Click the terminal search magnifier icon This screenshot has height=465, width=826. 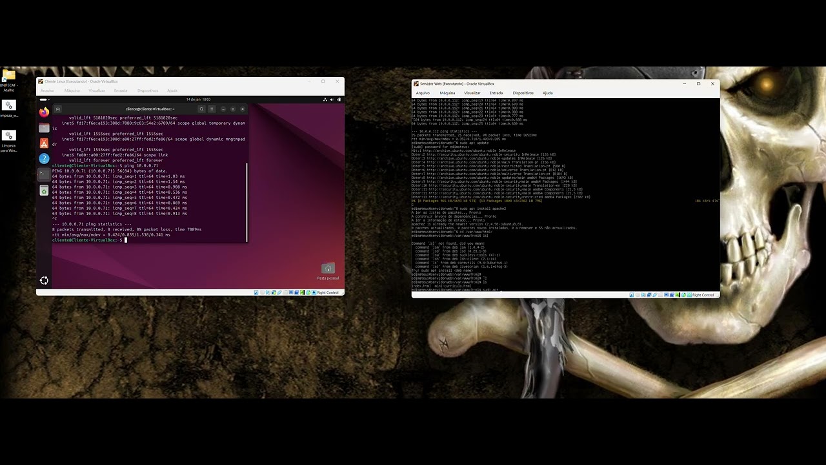pyautogui.click(x=201, y=109)
